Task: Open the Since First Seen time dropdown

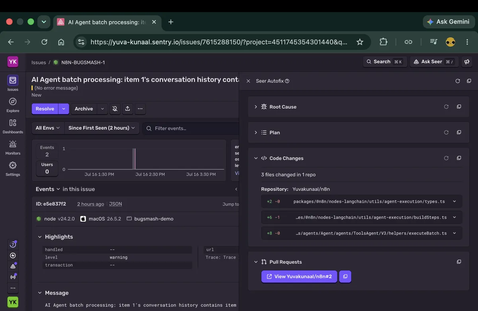Action: (x=102, y=128)
